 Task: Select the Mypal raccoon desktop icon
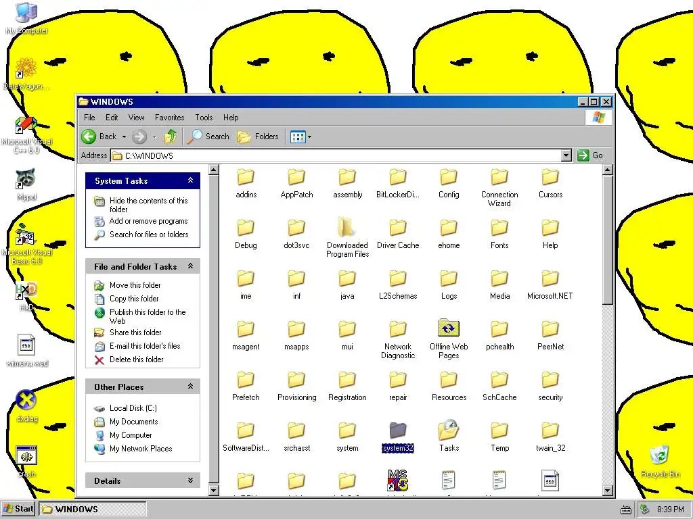pos(26,184)
